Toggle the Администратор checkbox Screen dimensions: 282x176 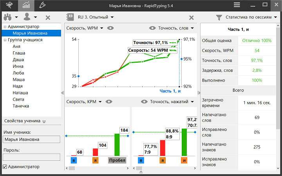[5, 167]
